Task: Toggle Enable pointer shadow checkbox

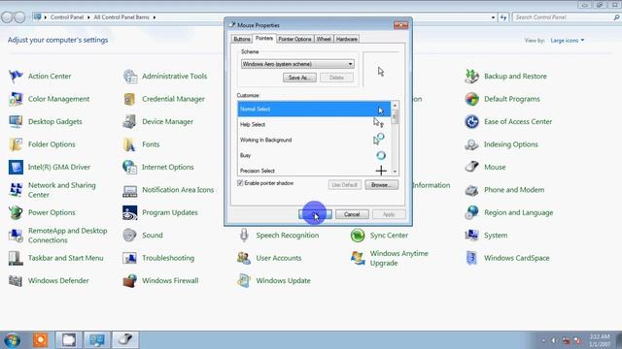Action: 240,183
